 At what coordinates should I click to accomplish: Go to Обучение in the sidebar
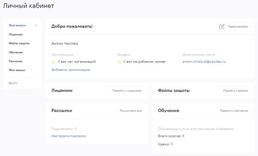(x=16, y=52)
